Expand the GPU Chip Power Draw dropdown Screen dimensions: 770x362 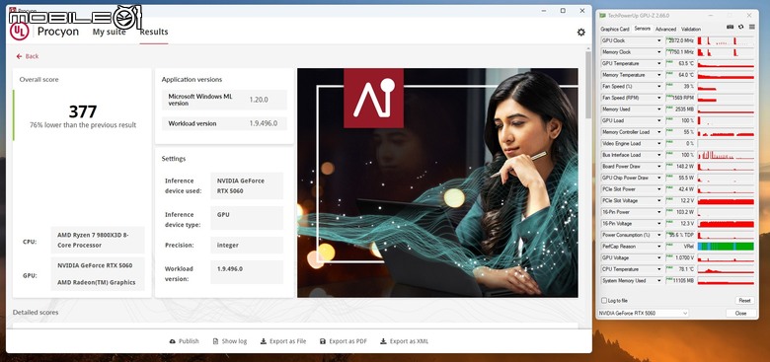pos(659,179)
